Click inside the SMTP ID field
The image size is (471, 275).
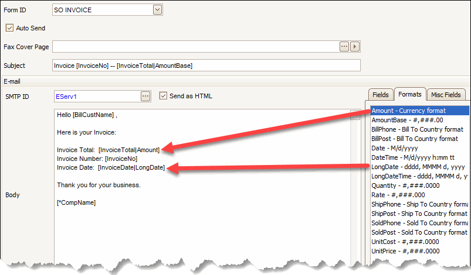pos(96,96)
